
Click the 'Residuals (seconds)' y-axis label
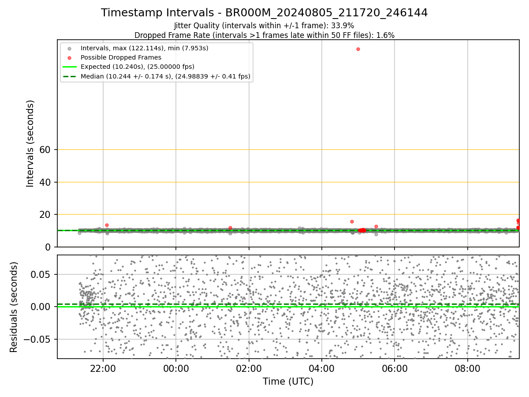[x=14, y=307]
